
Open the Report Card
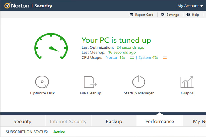[142, 15]
